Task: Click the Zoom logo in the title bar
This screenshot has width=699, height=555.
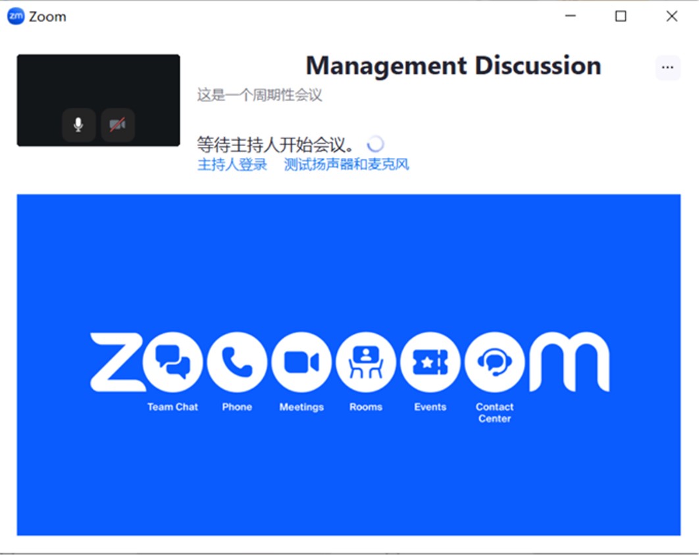Action: tap(14, 16)
